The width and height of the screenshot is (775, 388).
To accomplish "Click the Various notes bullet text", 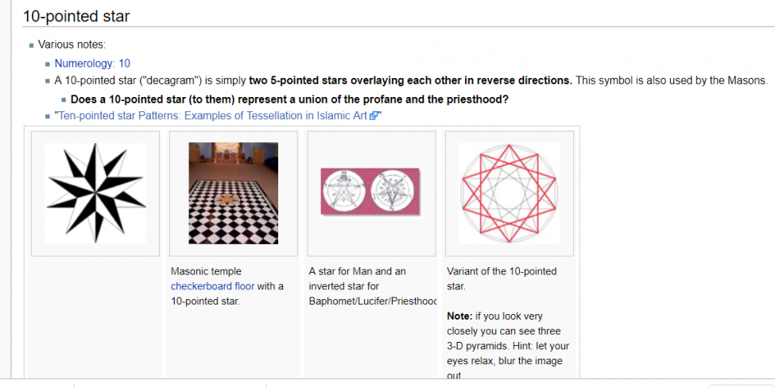I will coord(72,45).
